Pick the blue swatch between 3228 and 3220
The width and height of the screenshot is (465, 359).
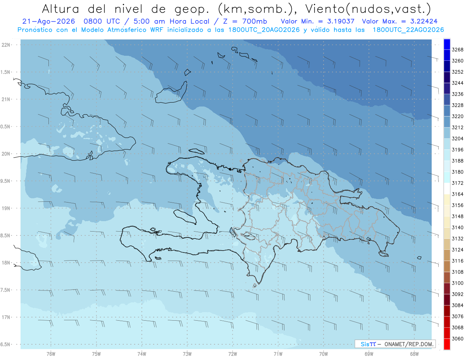click(x=446, y=111)
